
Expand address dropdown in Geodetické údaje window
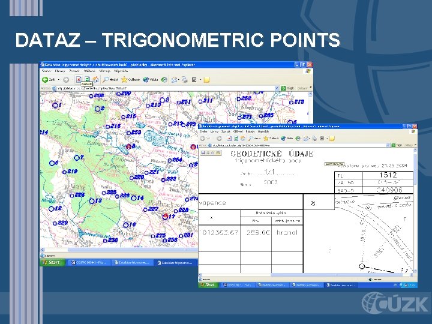[x=388, y=145]
